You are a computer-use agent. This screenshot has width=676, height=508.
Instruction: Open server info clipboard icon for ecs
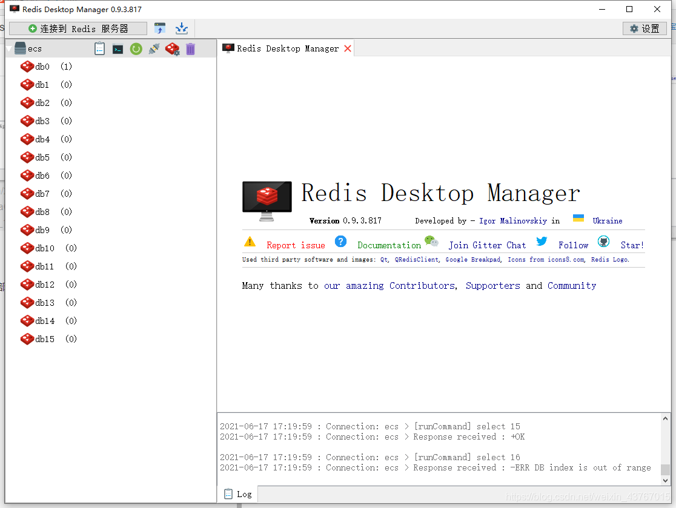click(99, 48)
